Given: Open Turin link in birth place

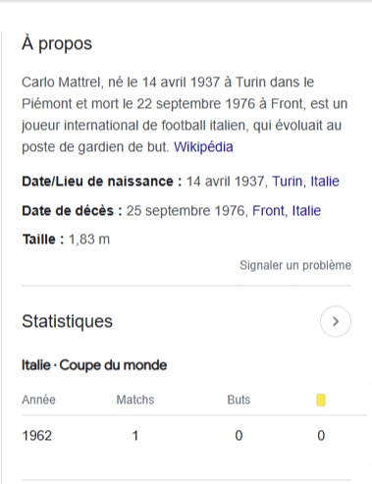Looking at the screenshot, I should click(x=288, y=182).
